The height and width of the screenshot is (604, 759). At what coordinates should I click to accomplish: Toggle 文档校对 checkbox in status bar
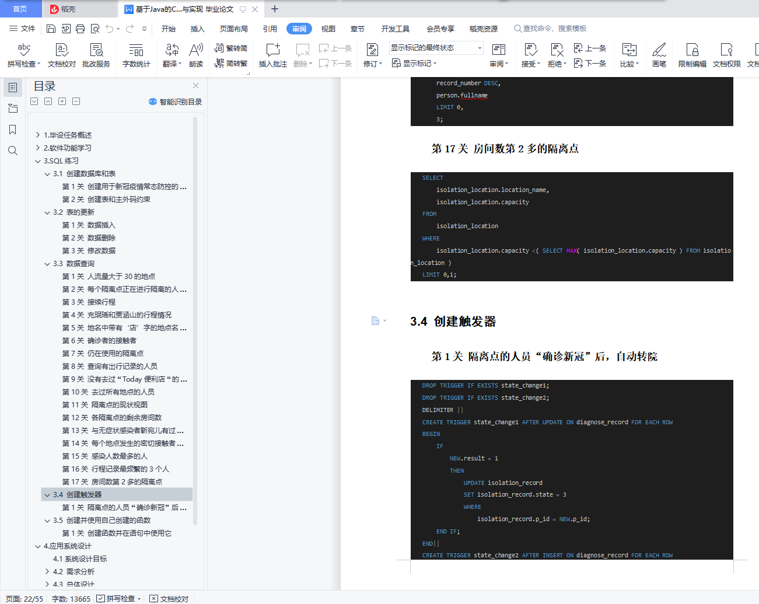153,599
